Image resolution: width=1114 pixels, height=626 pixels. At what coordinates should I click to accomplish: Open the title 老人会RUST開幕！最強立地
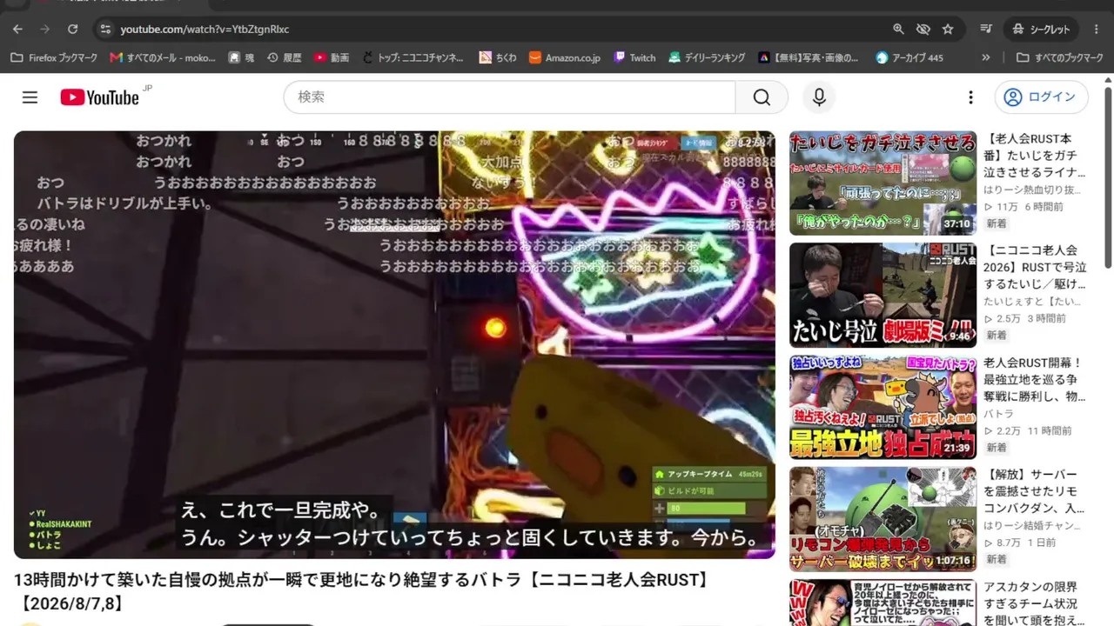pos(1035,379)
